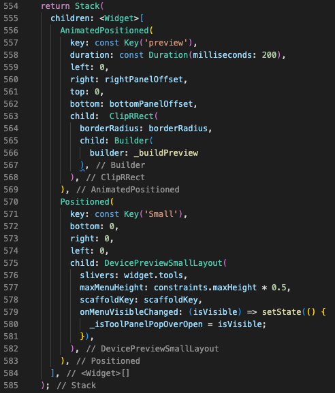Click the 'Small' string literal
Viewport: 335px width, 393px height.
pos(161,214)
